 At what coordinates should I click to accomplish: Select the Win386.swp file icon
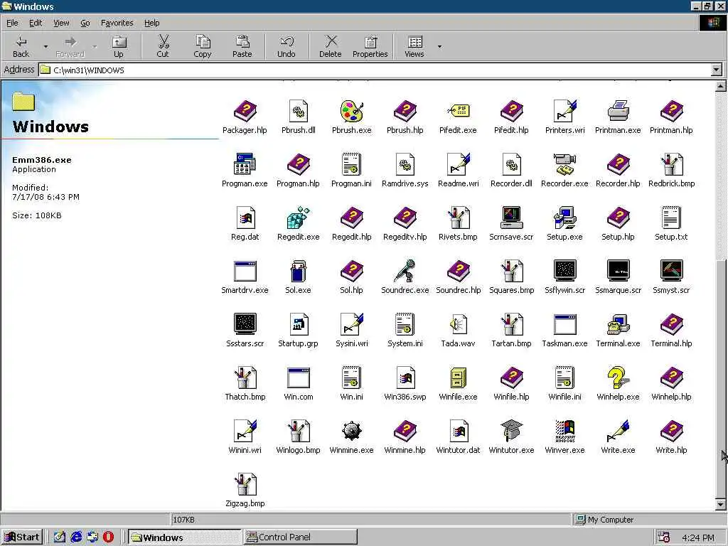405,378
